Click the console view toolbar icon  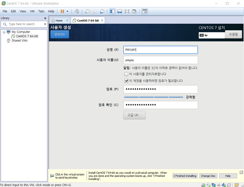coord(145,11)
